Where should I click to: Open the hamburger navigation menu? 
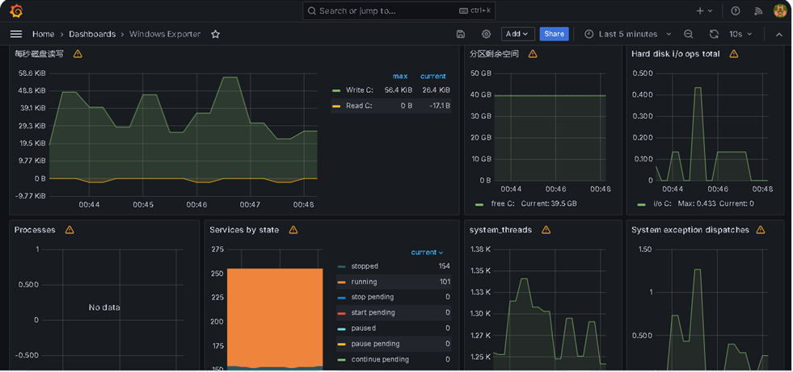pos(16,35)
